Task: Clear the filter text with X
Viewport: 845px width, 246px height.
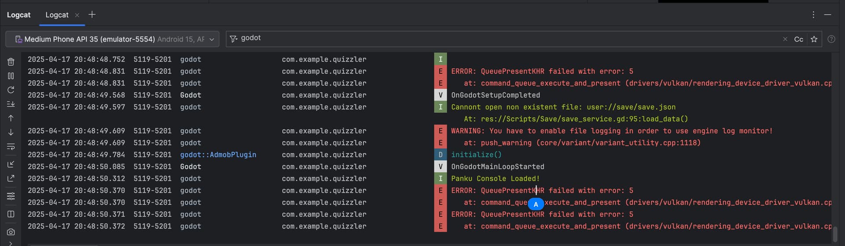Action: (785, 39)
